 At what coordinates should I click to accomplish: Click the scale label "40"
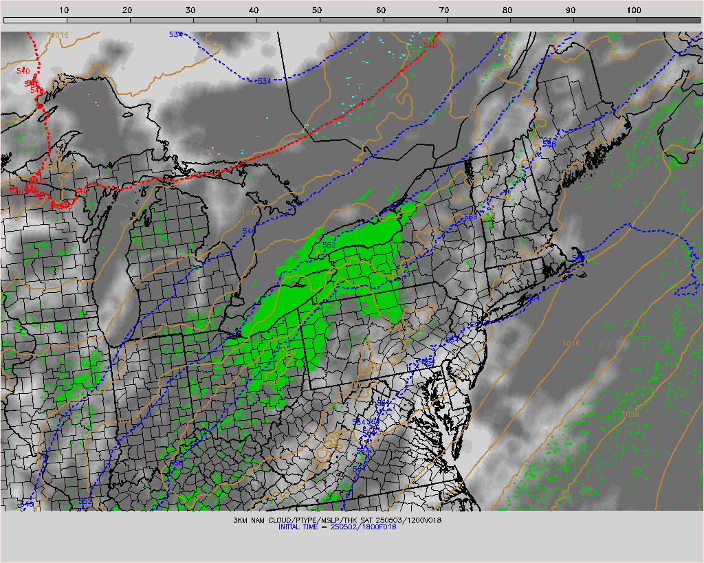tap(254, 10)
